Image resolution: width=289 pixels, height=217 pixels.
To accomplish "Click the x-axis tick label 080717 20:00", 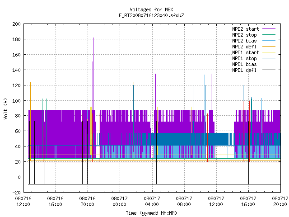I will click(280, 202).
